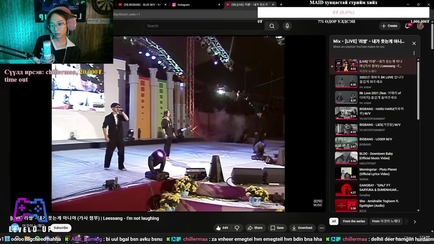Screen dimensions: 434x244
Task: Close the Mix playlist panel
Action: [x=414, y=43]
